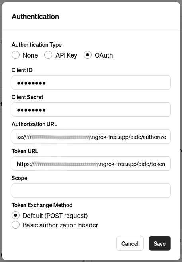The image size is (182, 262).
Task: Click the Scope label
Action: coord(19,178)
